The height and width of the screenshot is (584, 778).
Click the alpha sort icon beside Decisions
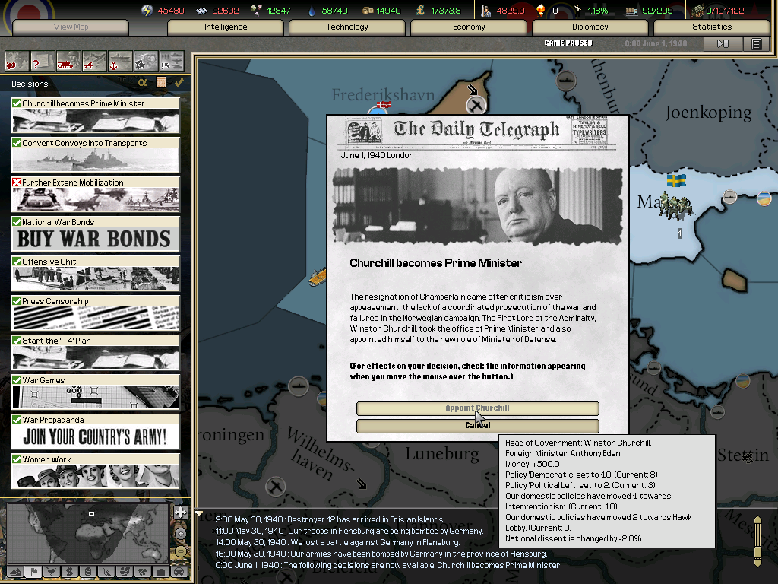click(x=143, y=82)
